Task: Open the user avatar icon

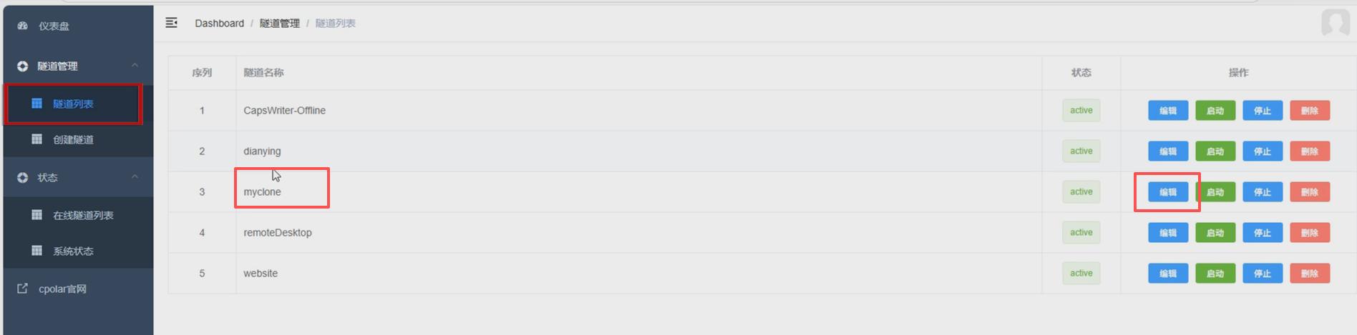Action: (1335, 23)
